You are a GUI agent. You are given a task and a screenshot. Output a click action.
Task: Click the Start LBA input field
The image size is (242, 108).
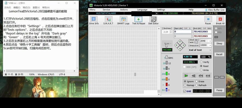tap(183, 32)
